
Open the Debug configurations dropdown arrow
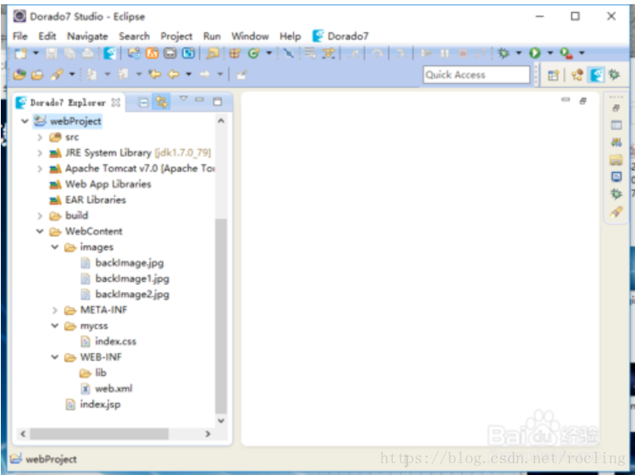click(x=519, y=53)
